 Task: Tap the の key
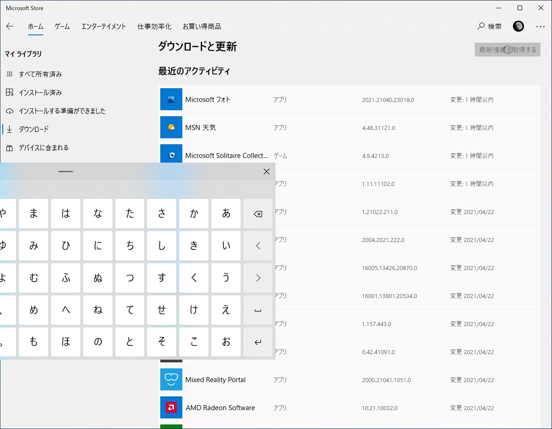98,342
